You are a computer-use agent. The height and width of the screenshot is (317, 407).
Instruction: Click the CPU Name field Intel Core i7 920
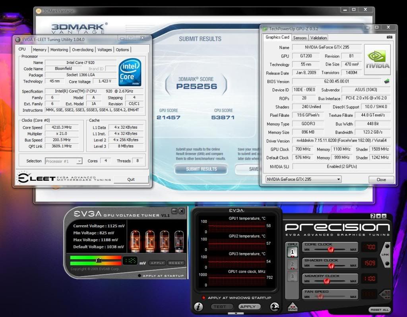tap(80, 62)
